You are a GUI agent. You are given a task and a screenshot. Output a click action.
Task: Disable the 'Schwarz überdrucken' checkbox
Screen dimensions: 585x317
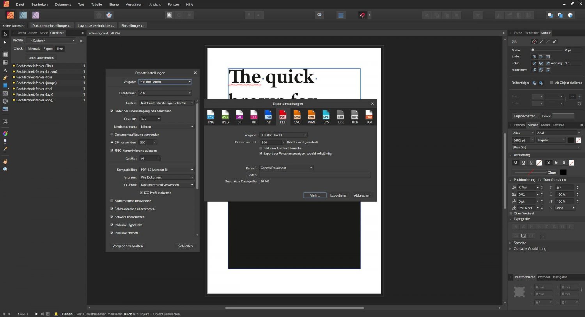[112, 217]
